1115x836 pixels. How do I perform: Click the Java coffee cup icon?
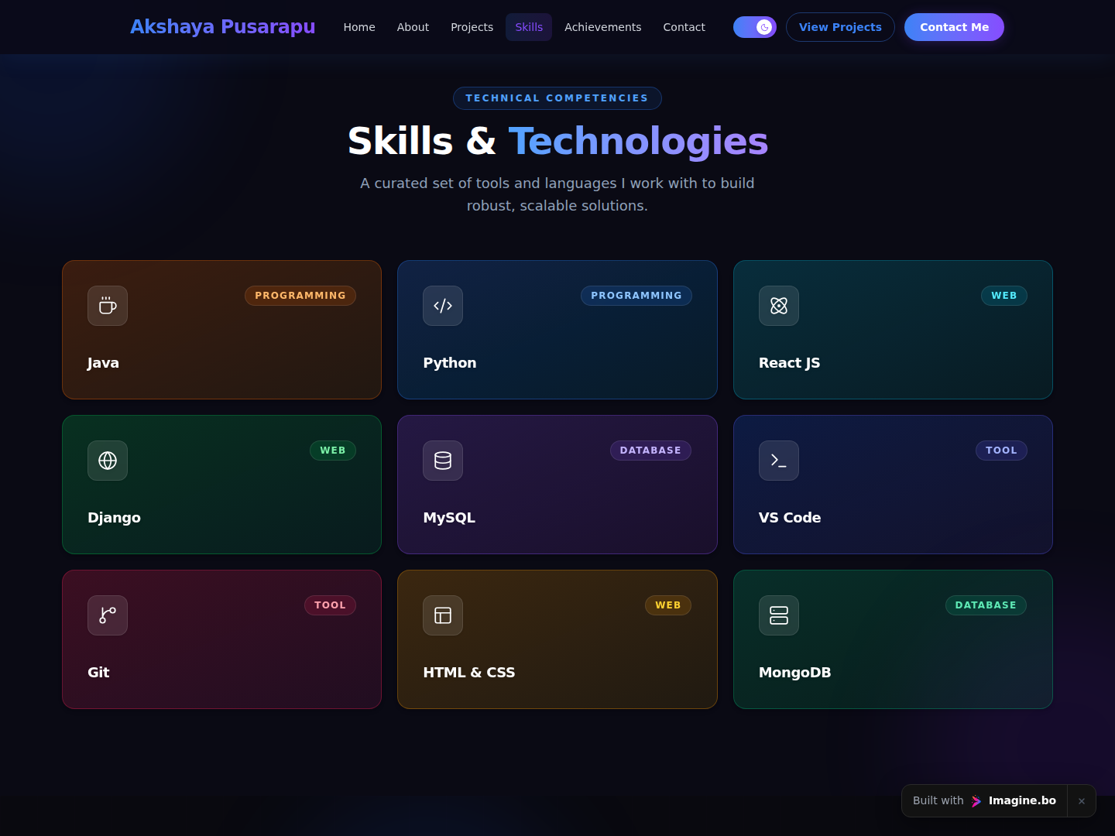pyautogui.click(x=108, y=306)
